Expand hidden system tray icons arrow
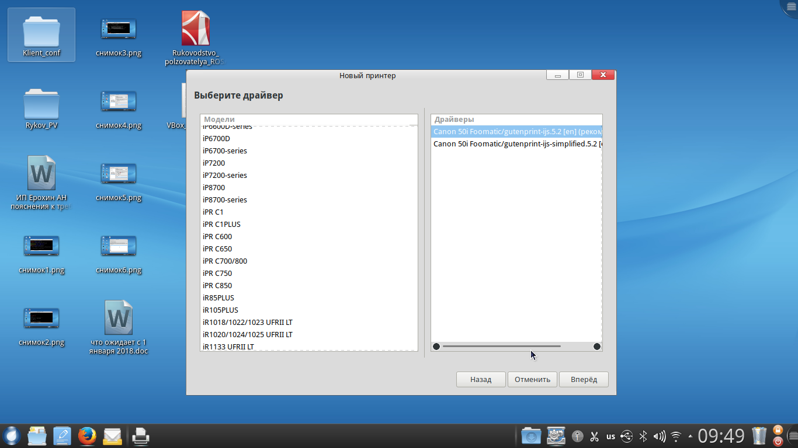Image resolution: width=798 pixels, height=448 pixels. click(691, 436)
